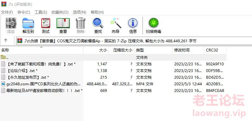252x121 pixels.
Task: Open the 工具(S) menu
Action: click(x=41, y=12)
